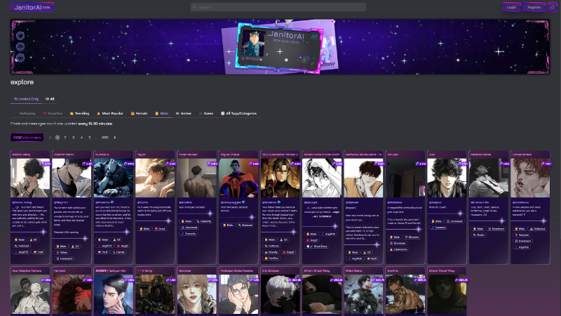Go to the previous page arrow in pagination

point(50,138)
